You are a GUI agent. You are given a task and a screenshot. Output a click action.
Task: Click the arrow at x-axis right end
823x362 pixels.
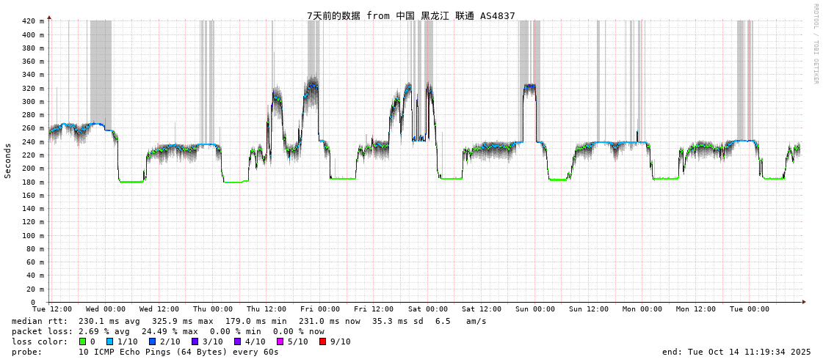804,302
